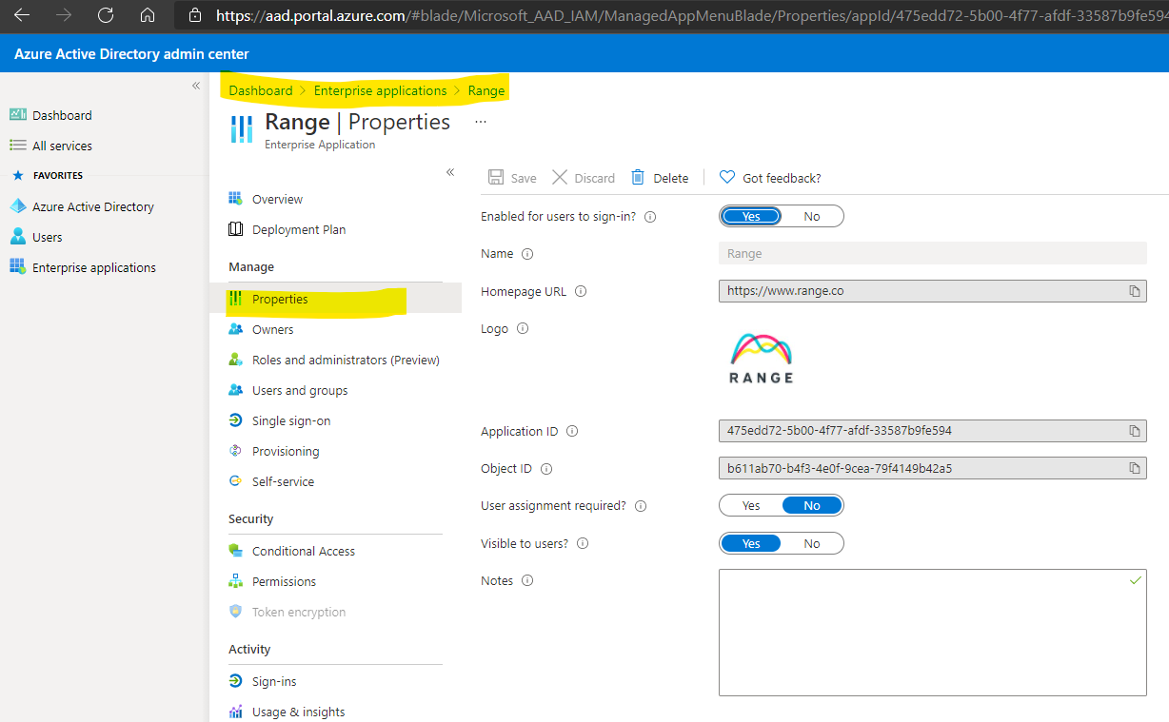1169x722 pixels.
Task: Click the Save button
Action: [512, 178]
